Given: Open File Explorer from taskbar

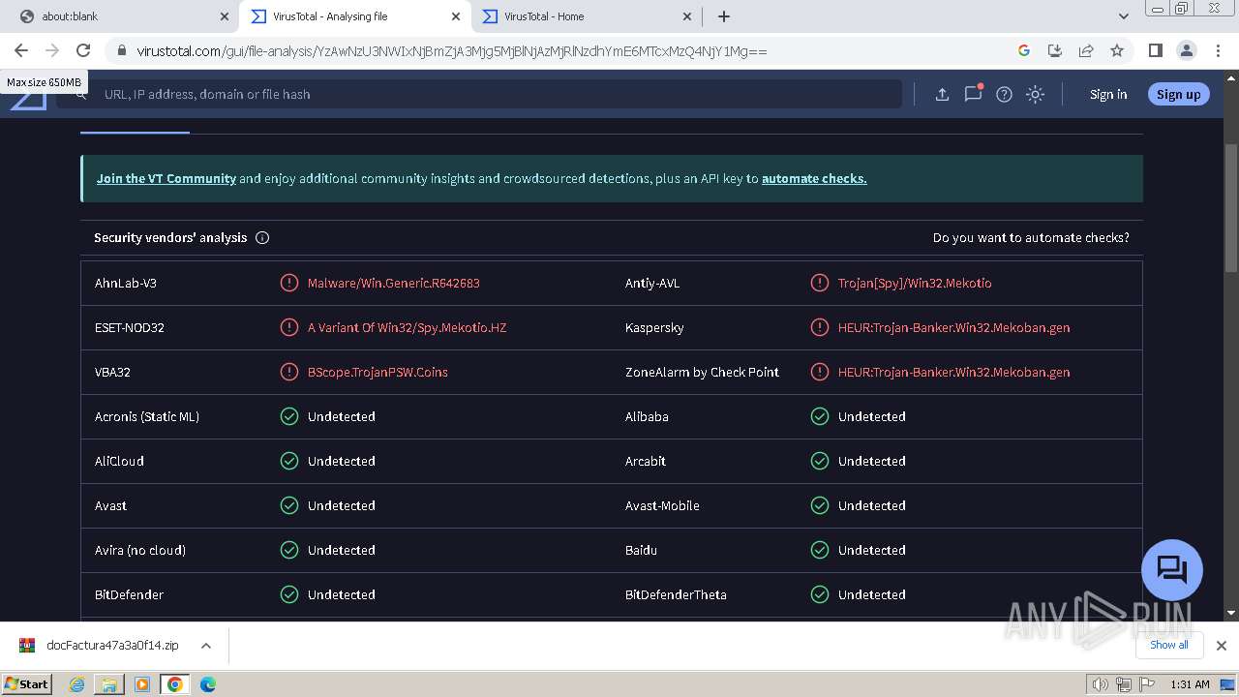Looking at the screenshot, I should click(x=109, y=684).
